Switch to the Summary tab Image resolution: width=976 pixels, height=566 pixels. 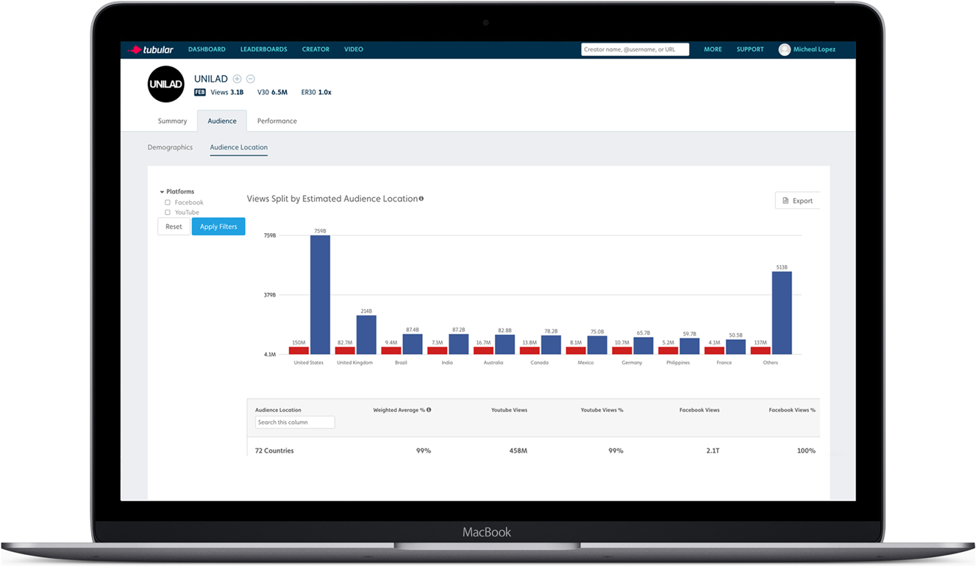point(172,121)
